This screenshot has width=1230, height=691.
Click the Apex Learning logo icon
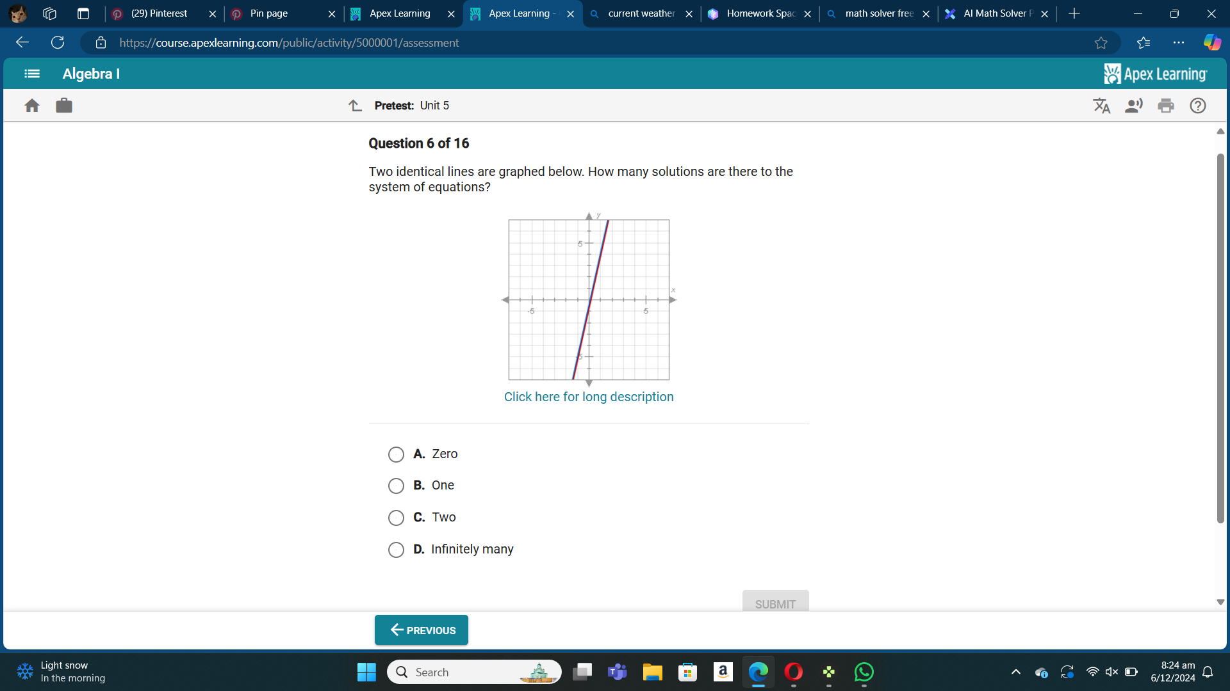pos(1109,74)
